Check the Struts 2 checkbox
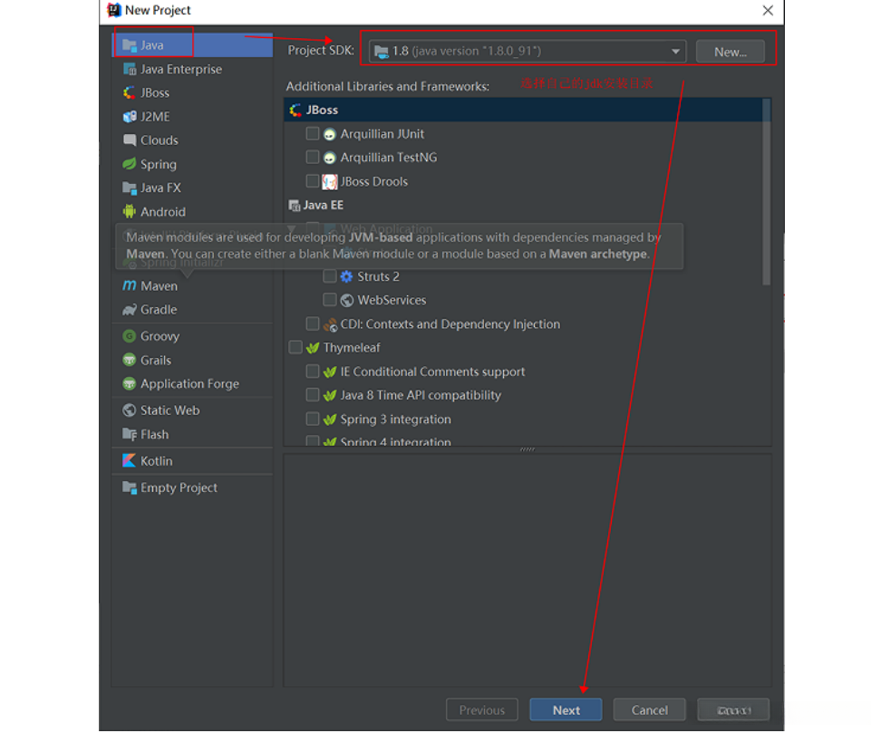This screenshot has height=733, width=881. 330,276
